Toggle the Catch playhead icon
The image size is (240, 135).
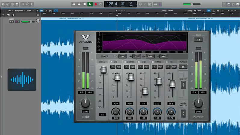point(56,11)
